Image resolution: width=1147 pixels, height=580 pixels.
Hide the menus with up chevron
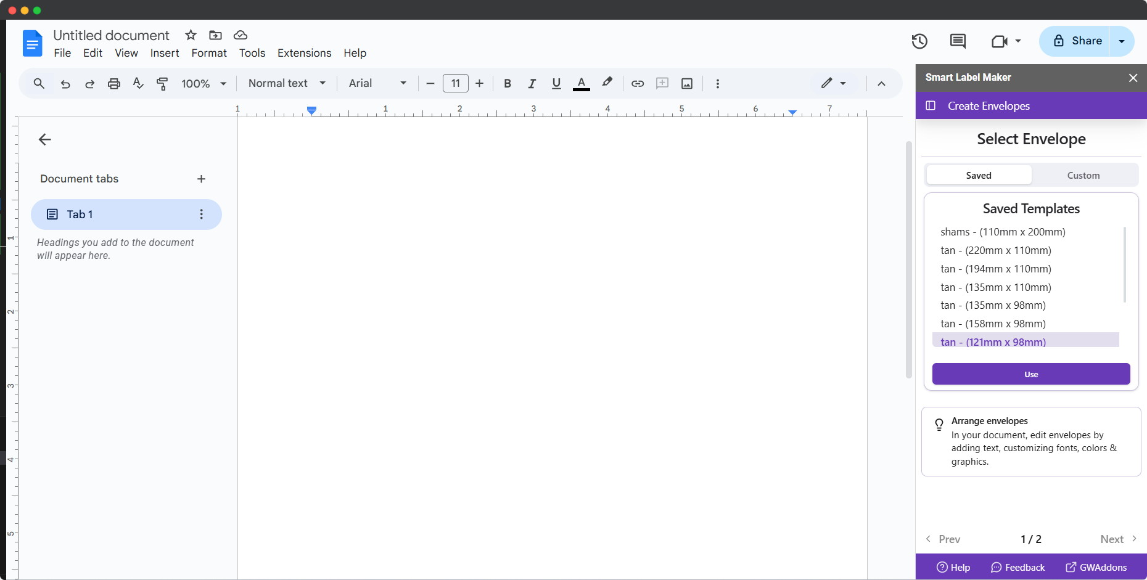pyautogui.click(x=881, y=84)
